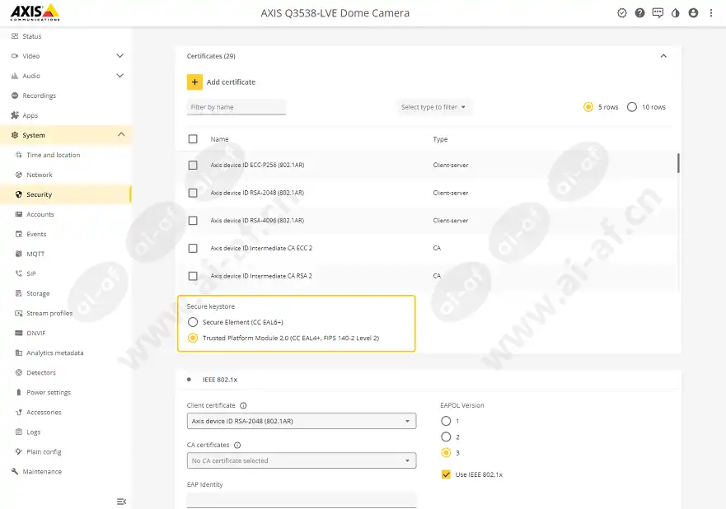Open the Analytics metadata menu item
This screenshot has height=509, width=726.
[x=55, y=353]
